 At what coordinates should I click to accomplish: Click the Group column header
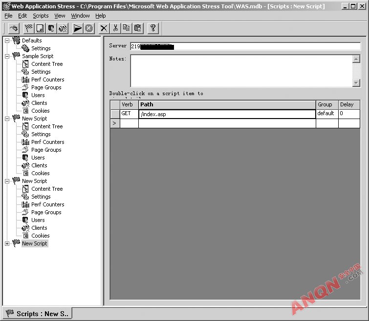(327, 104)
